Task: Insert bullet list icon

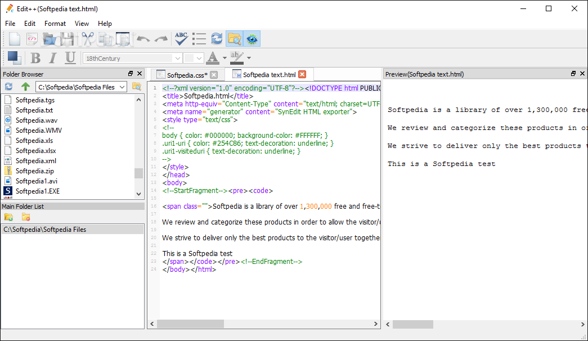Action: pyautogui.click(x=199, y=39)
